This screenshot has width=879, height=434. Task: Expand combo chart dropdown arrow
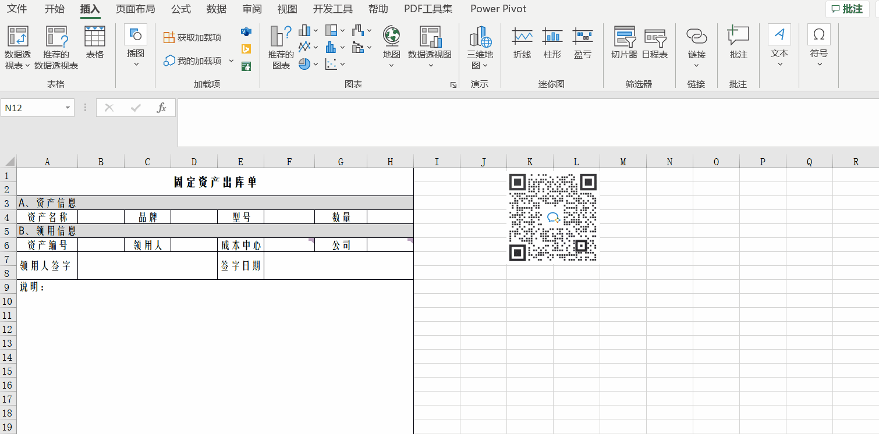click(x=370, y=47)
